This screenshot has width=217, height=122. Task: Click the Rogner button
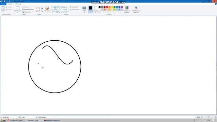pyautogui.click(x=25, y=7)
